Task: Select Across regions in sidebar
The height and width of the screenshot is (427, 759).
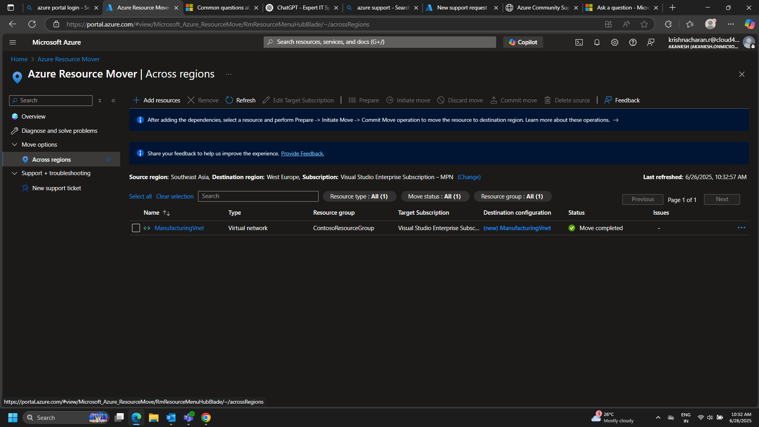Action: [x=61, y=159]
